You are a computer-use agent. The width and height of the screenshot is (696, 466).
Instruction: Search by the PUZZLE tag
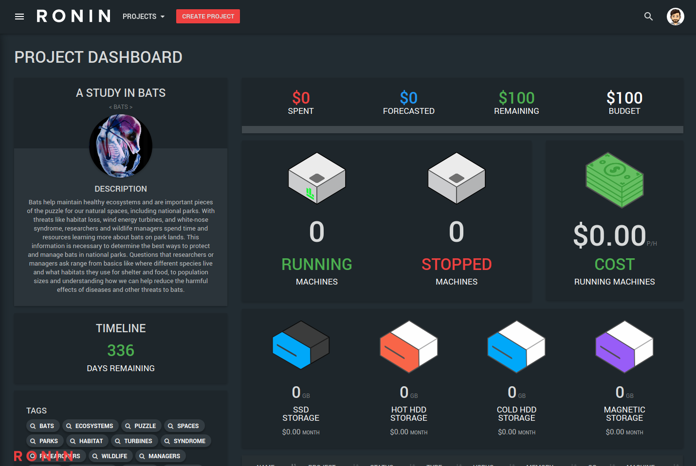pyautogui.click(x=141, y=426)
